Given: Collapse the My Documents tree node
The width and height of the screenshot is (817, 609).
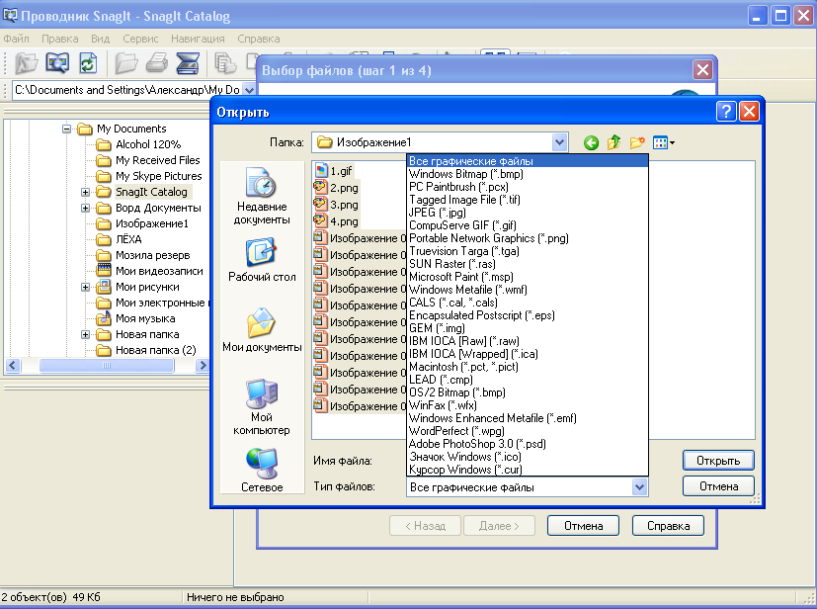Looking at the screenshot, I should (x=67, y=129).
